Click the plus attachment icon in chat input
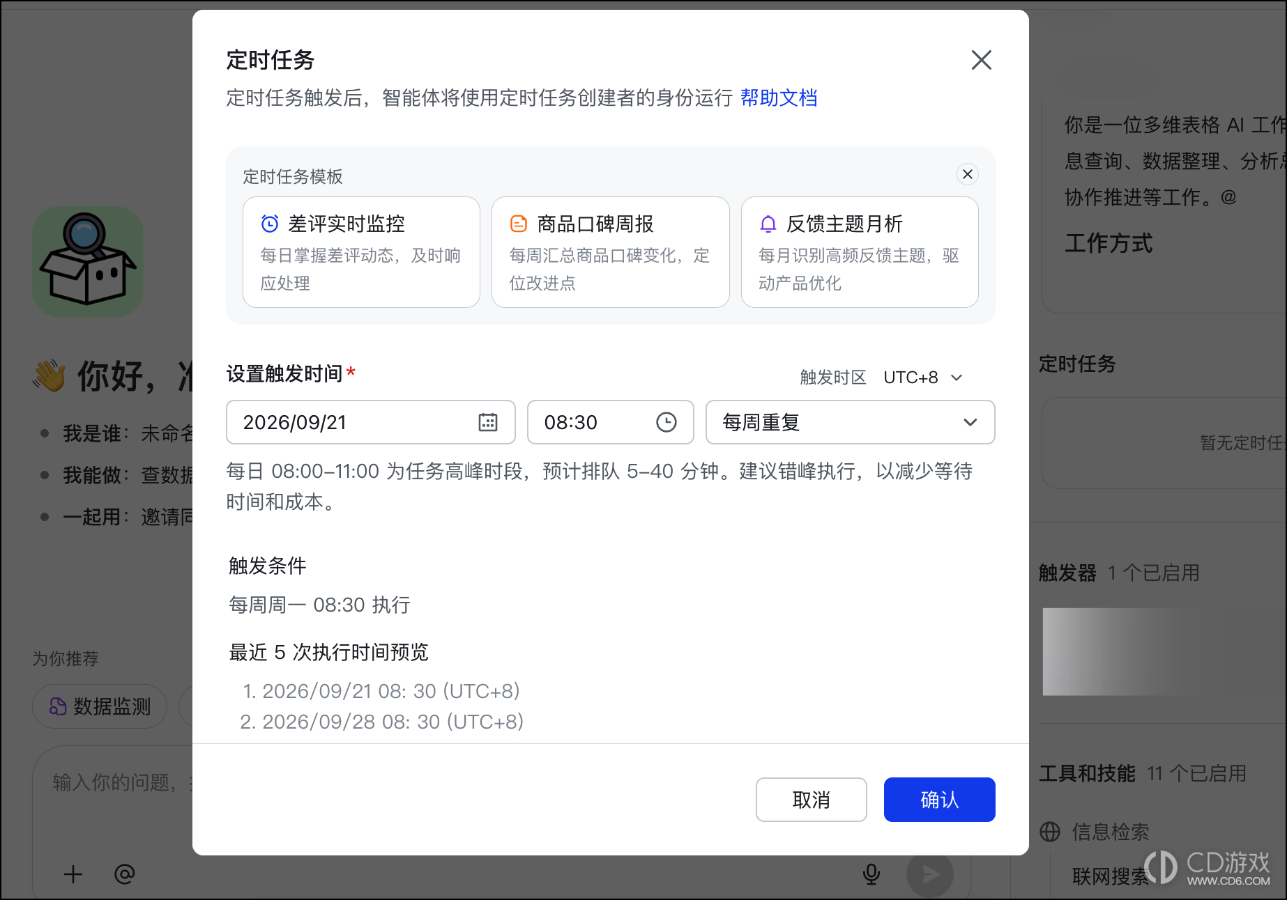 tap(73, 874)
